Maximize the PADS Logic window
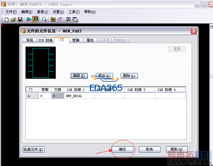This screenshot has width=213, height=166. (204, 4)
